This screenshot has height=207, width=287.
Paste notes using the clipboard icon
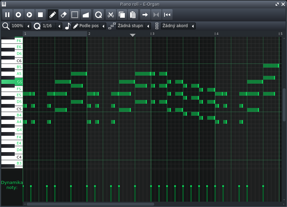(x=133, y=15)
